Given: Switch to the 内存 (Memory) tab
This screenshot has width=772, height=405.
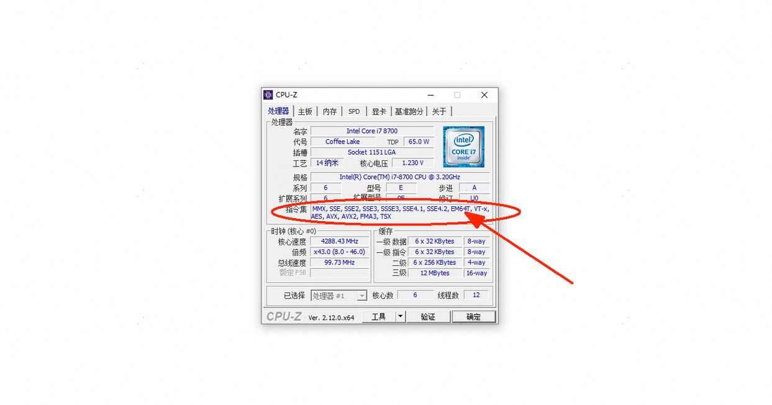Looking at the screenshot, I should pyautogui.click(x=330, y=112).
